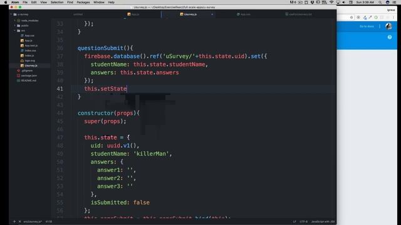Switch to the App.css editor tab
Screen dimensions: 401x225
coord(244,14)
